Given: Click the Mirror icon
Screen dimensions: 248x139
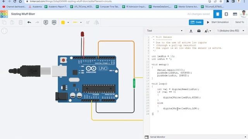Looking at the screenshot, I should point(96,22).
